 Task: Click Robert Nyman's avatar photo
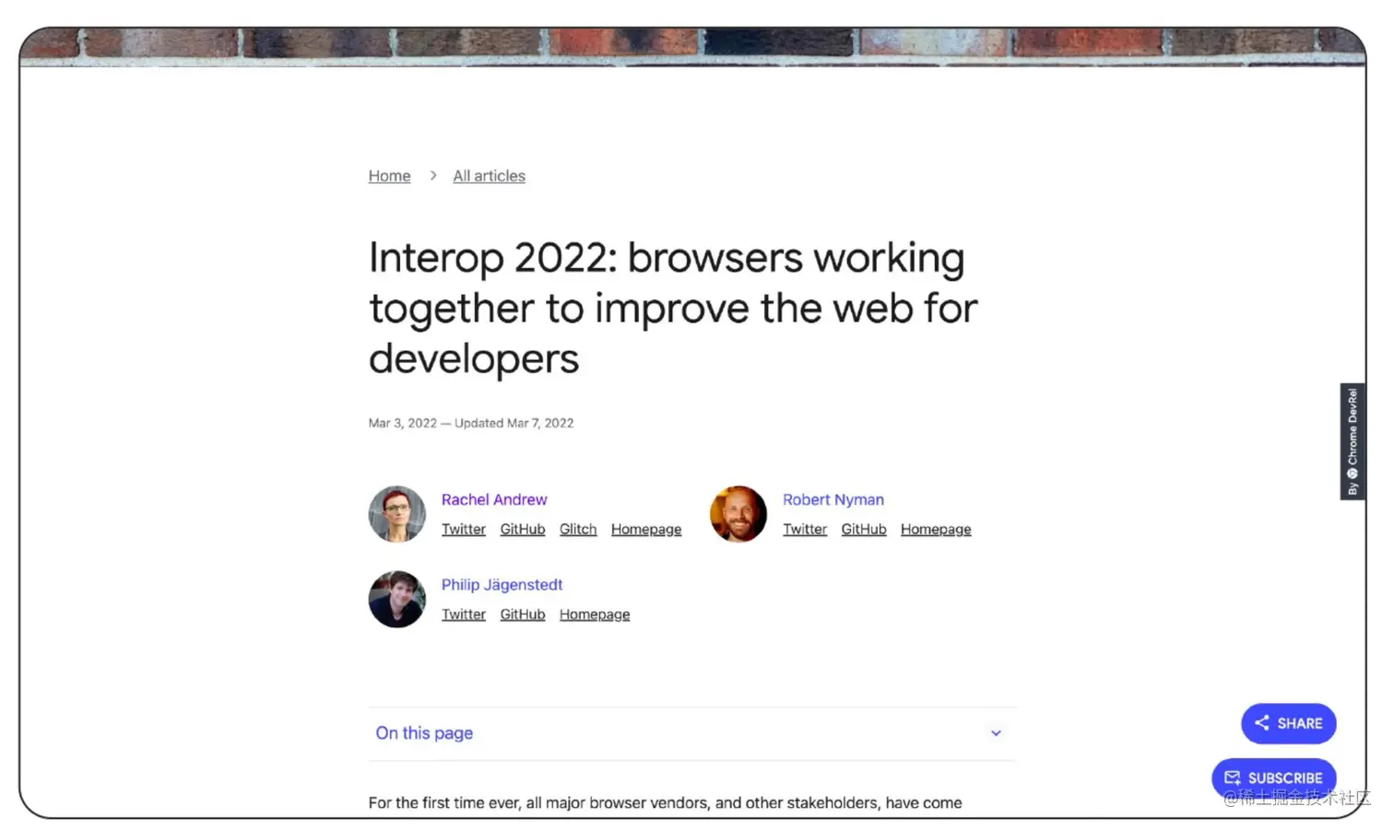(x=738, y=514)
